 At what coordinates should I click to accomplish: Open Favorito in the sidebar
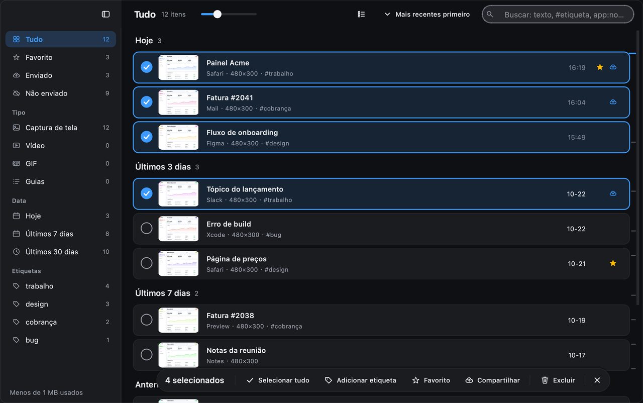point(61,57)
